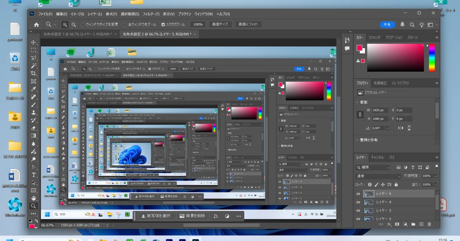
Task: Open the ファイル(F) menu in main menu bar
Action: coord(45,14)
